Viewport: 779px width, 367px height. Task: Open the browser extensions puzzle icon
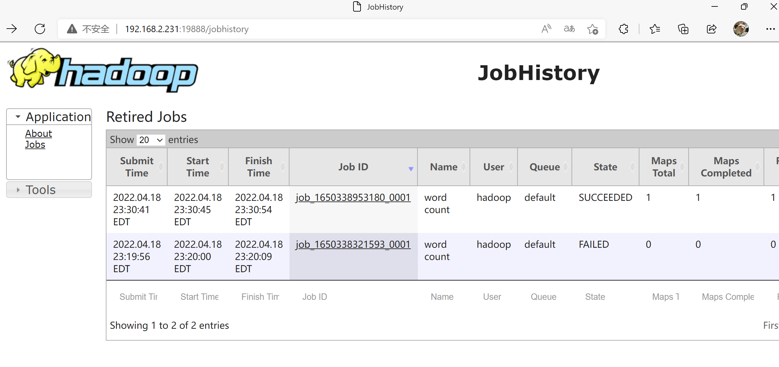pos(623,29)
